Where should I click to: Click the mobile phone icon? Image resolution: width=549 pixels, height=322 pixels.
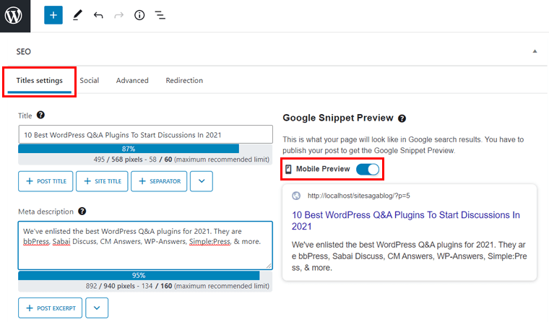click(x=288, y=170)
